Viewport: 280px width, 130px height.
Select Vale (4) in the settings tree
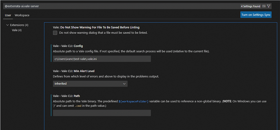tap(17, 30)
